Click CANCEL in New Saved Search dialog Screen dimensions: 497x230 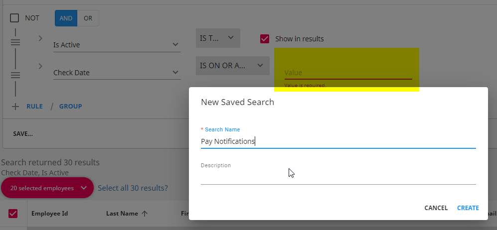[x=436, y=208]
